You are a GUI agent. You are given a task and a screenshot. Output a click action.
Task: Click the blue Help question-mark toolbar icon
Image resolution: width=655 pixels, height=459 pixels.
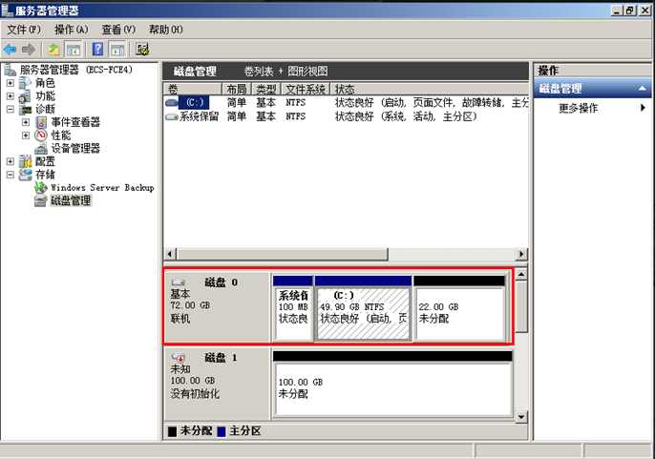97,50
